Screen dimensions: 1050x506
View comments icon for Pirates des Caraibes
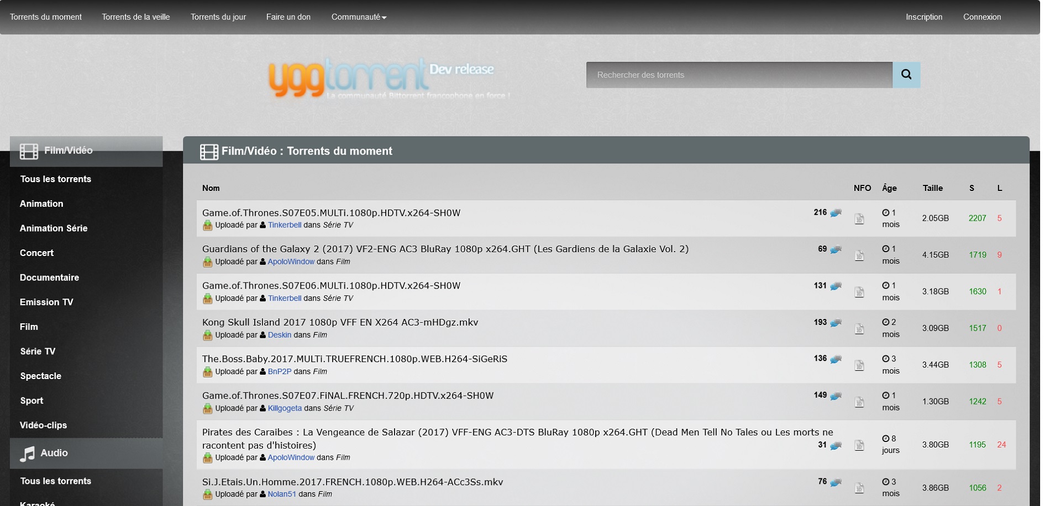click(x=836, y=445)
